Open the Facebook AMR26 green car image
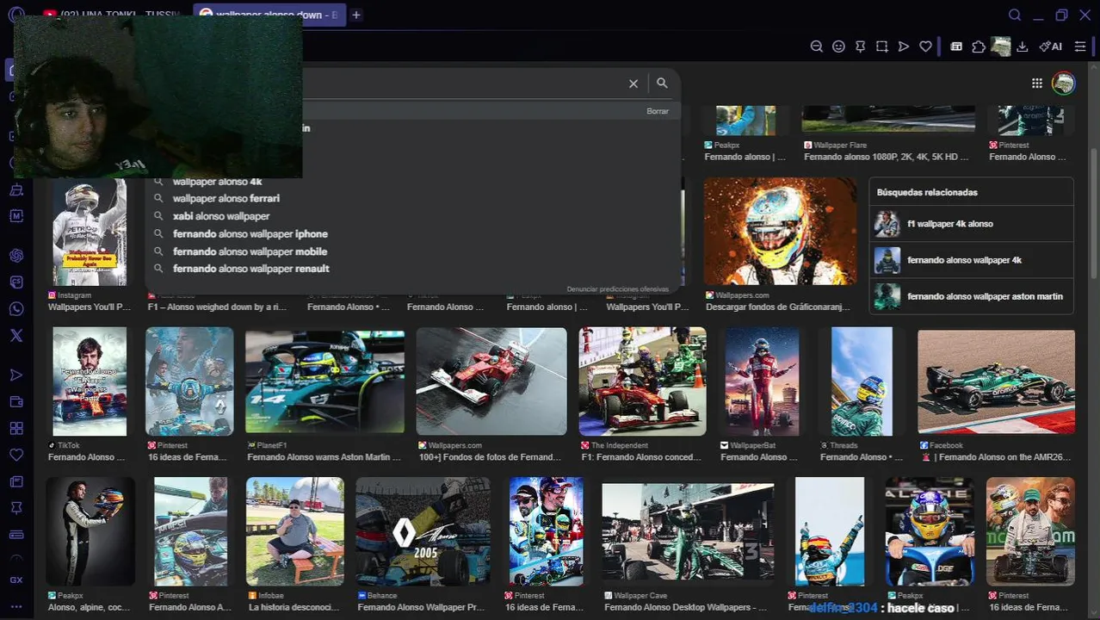 click(x=996, y=381)
